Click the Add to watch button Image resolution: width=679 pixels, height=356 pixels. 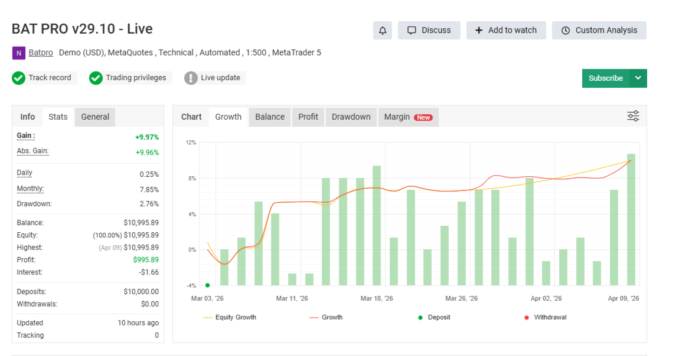[505, 31]
